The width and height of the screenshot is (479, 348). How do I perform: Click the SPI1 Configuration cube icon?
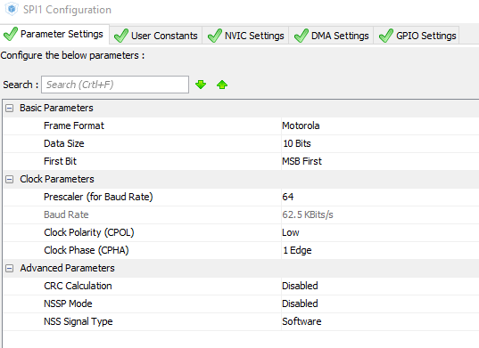(12, 9)
